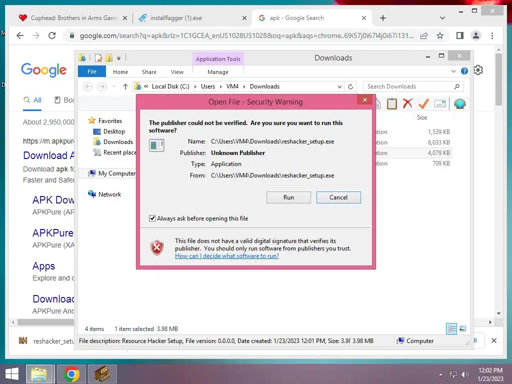This screenshot has height=384, width=512.
Task: Click the Search Downloads magnifier icon
Action: click(x=456, y=86)
